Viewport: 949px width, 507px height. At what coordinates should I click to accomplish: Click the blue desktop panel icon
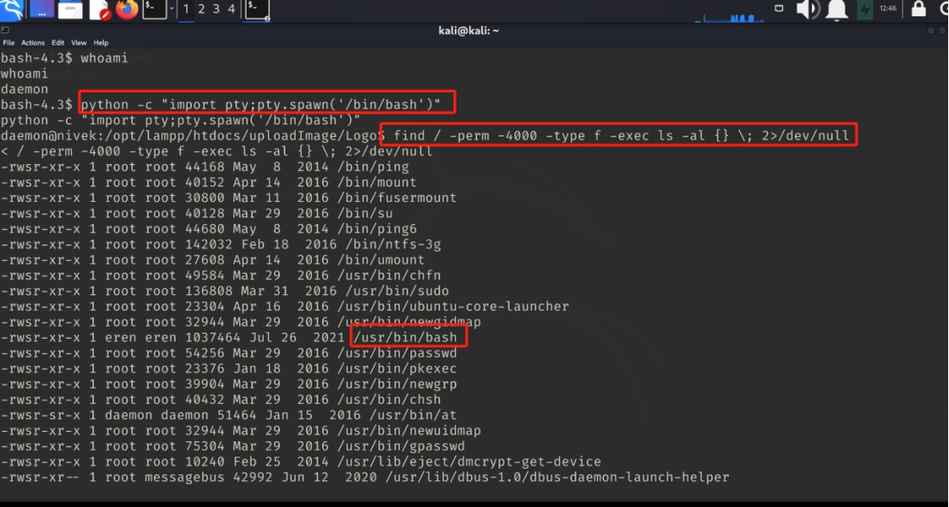click(42, 9)
